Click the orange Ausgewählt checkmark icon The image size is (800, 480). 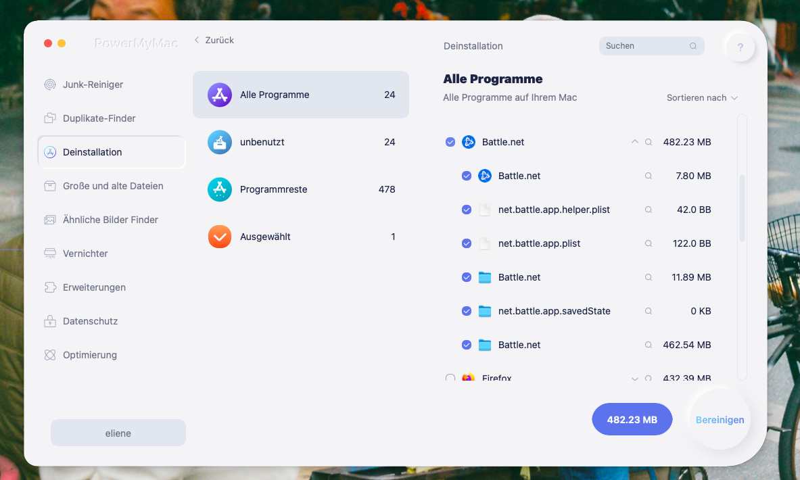(x=220, y=237)
